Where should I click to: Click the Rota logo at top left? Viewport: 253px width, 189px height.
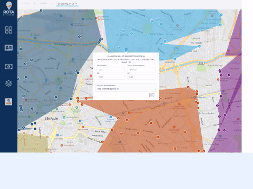(x=8, y=8)
